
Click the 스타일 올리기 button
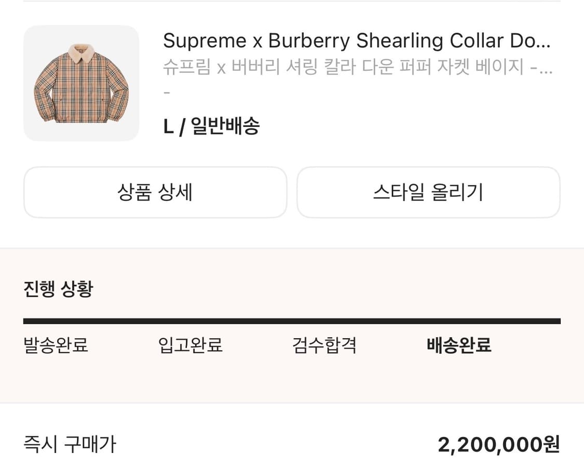coord(428,192)
